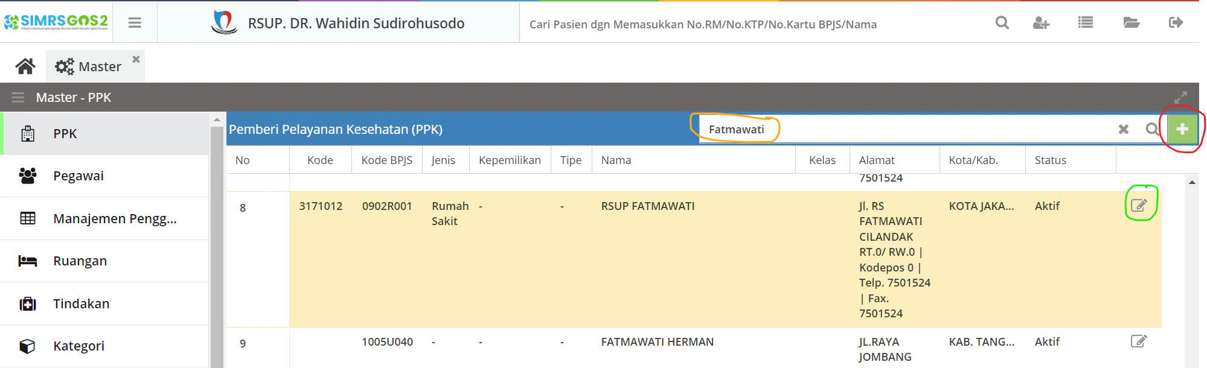Click the KAB. TANG... city cell
1207x368 pixels.
coord(982,342)
